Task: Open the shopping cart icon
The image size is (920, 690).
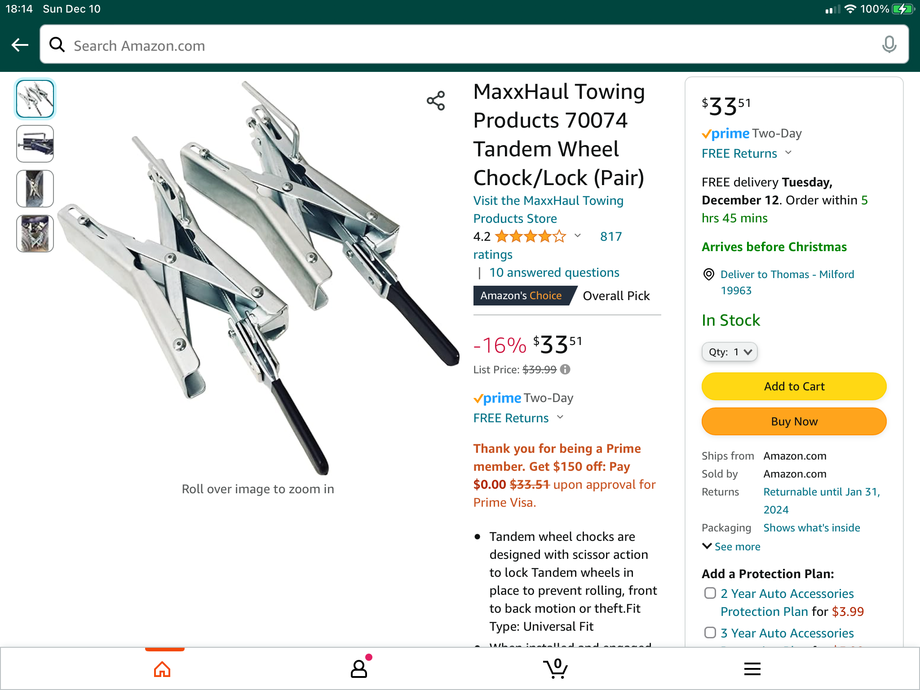Action: pos(556,669)
